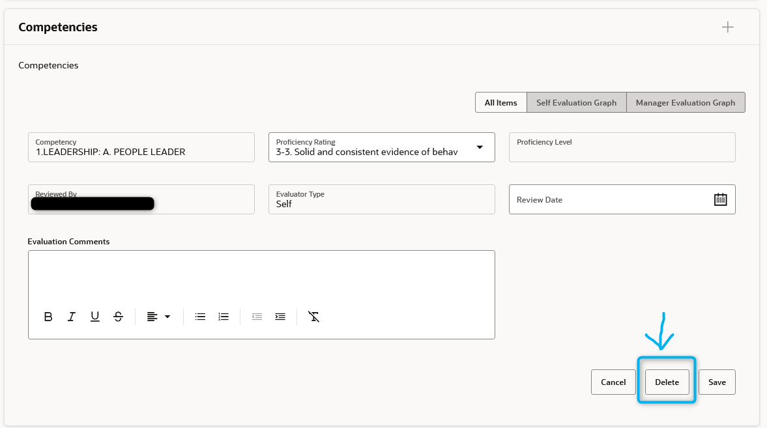Viewport: 767px width, 428px height.
Task: Decrease indent in comments editor
Action: (257, 317)
